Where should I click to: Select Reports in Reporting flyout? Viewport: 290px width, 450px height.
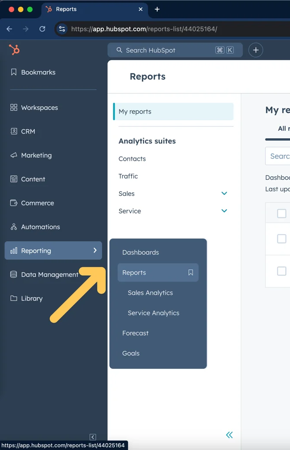coord(158,272)
